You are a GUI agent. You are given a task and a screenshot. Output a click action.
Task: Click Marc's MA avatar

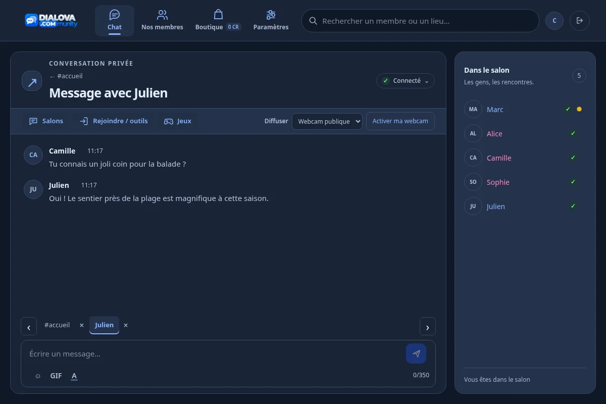(x=473, y=109)
